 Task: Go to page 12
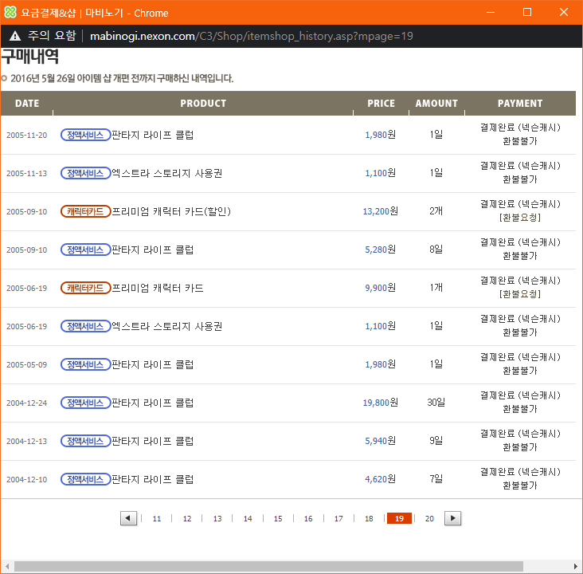tap(187, 518)
